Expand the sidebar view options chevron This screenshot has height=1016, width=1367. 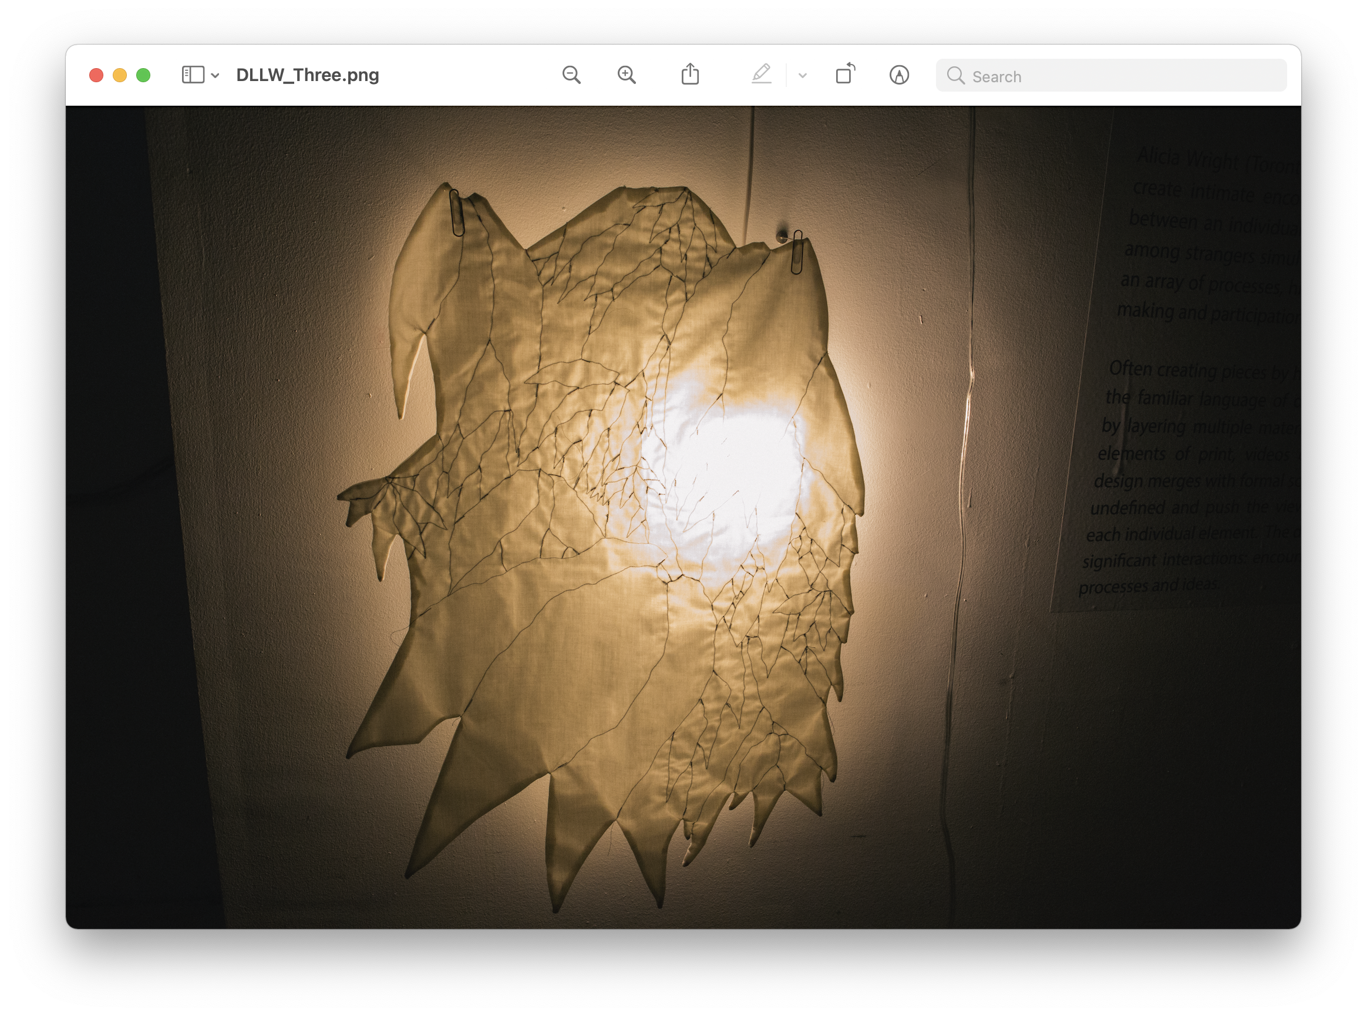pyautogui.click(x=216, y=76)
